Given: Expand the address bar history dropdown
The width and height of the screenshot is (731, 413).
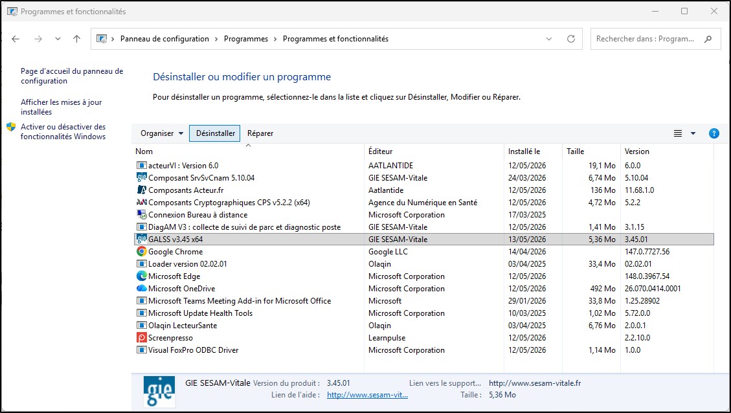Looking at the screenshot, I should [549, 39].
